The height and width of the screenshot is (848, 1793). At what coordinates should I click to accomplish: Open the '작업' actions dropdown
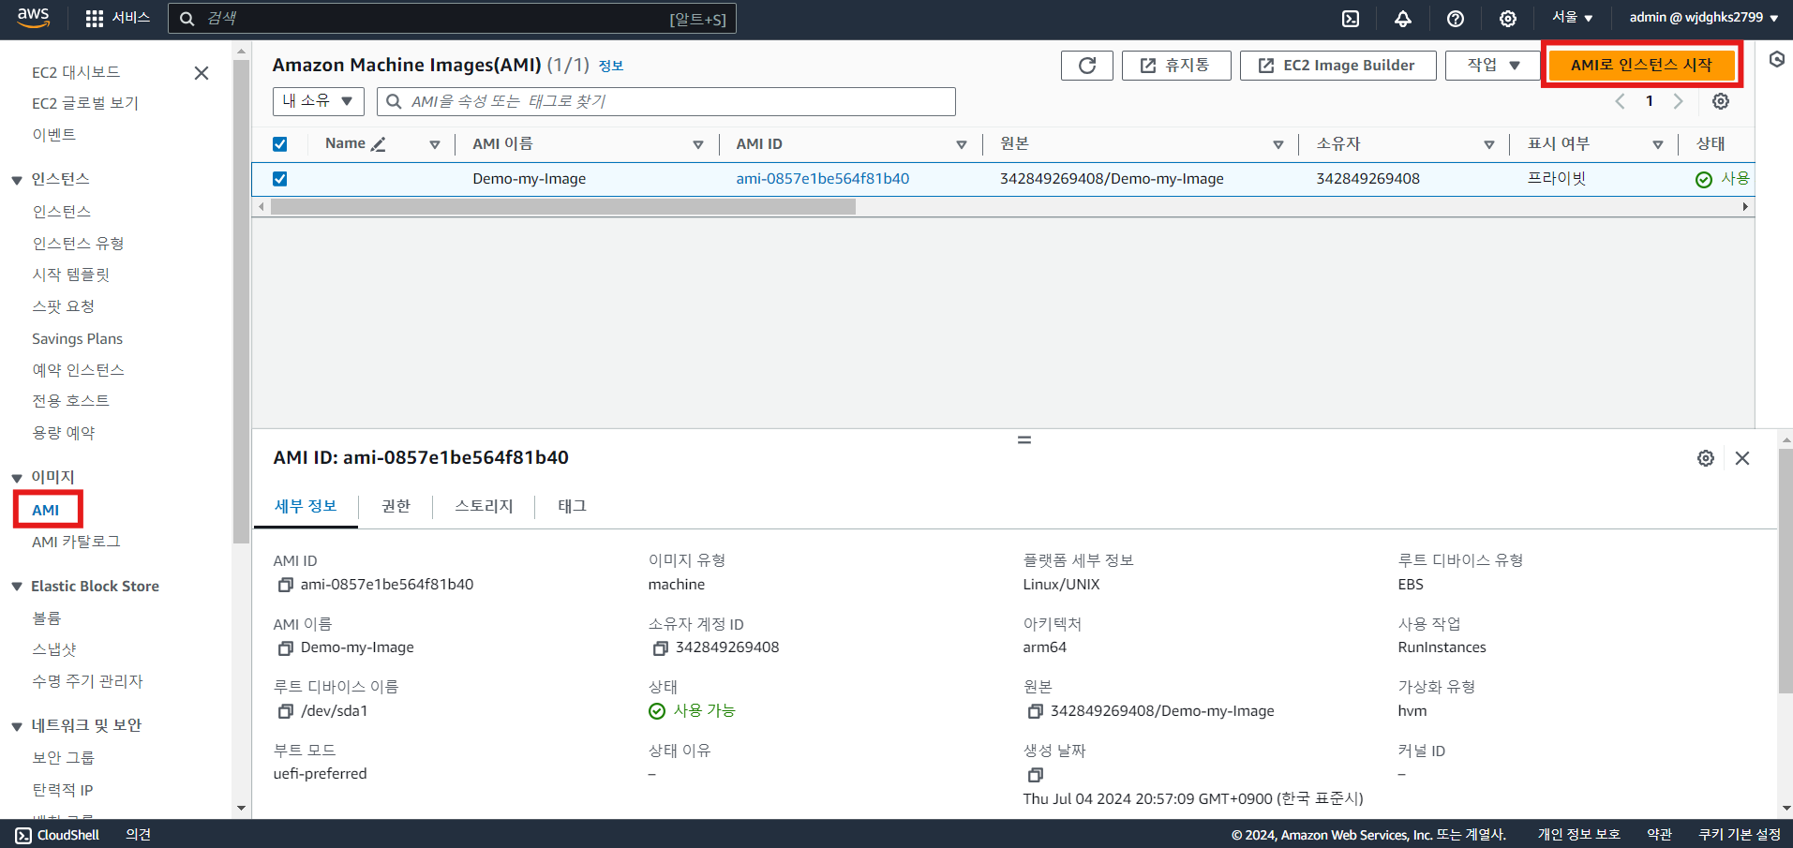(x=1494, y=66)
